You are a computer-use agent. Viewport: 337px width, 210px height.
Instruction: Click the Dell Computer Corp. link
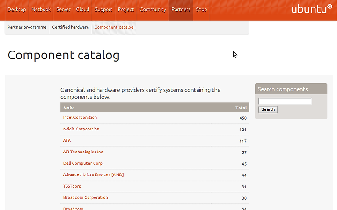83,163
